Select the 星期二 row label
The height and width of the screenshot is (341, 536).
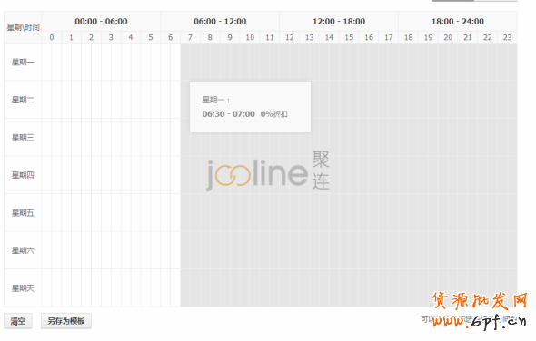(x=23, y=100)
